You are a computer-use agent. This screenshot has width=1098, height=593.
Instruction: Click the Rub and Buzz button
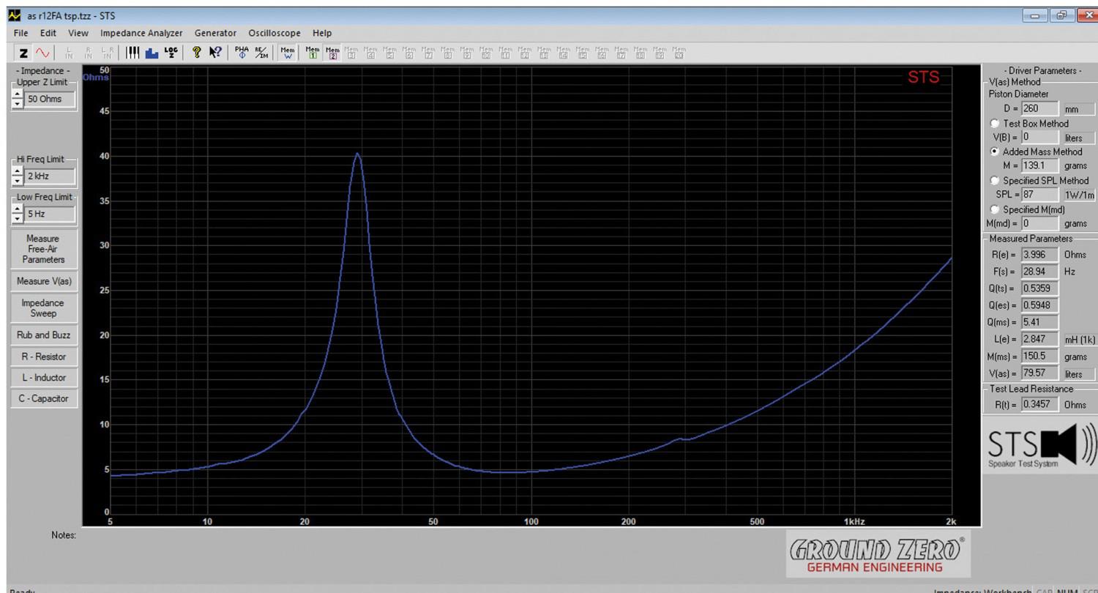coord(43,335)
